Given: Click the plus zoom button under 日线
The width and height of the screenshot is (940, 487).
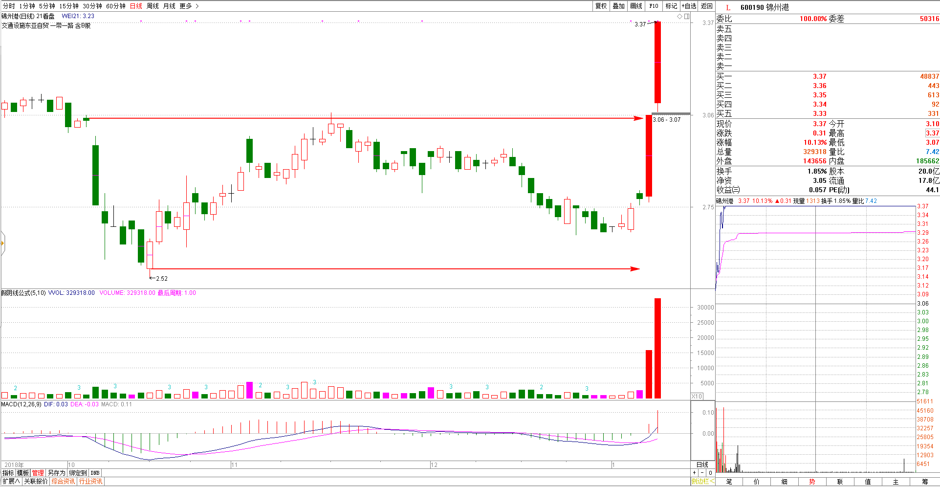Looking at the screenshot, I should [x=694, y=473].
